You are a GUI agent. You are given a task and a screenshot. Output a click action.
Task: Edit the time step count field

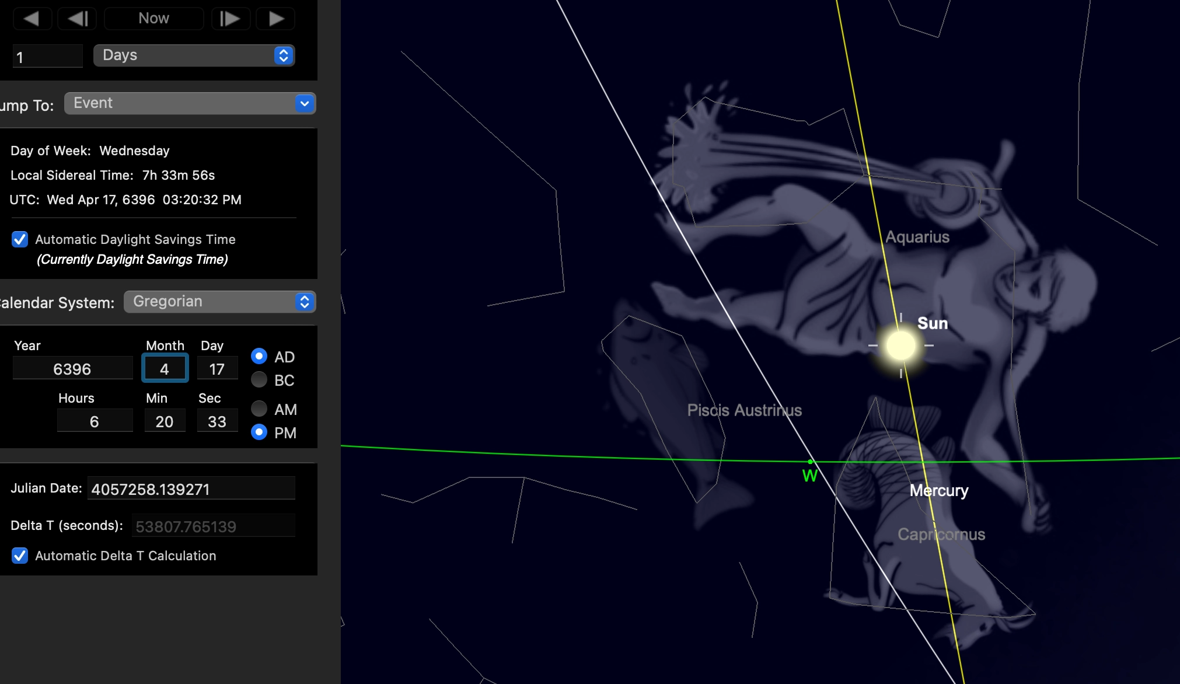[48, 57]
